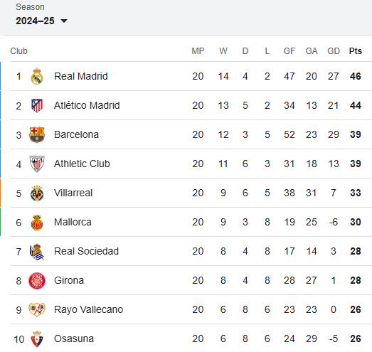Open the Barcelona team link
This screenshot has height=352, width=372.
pos(76,134)
